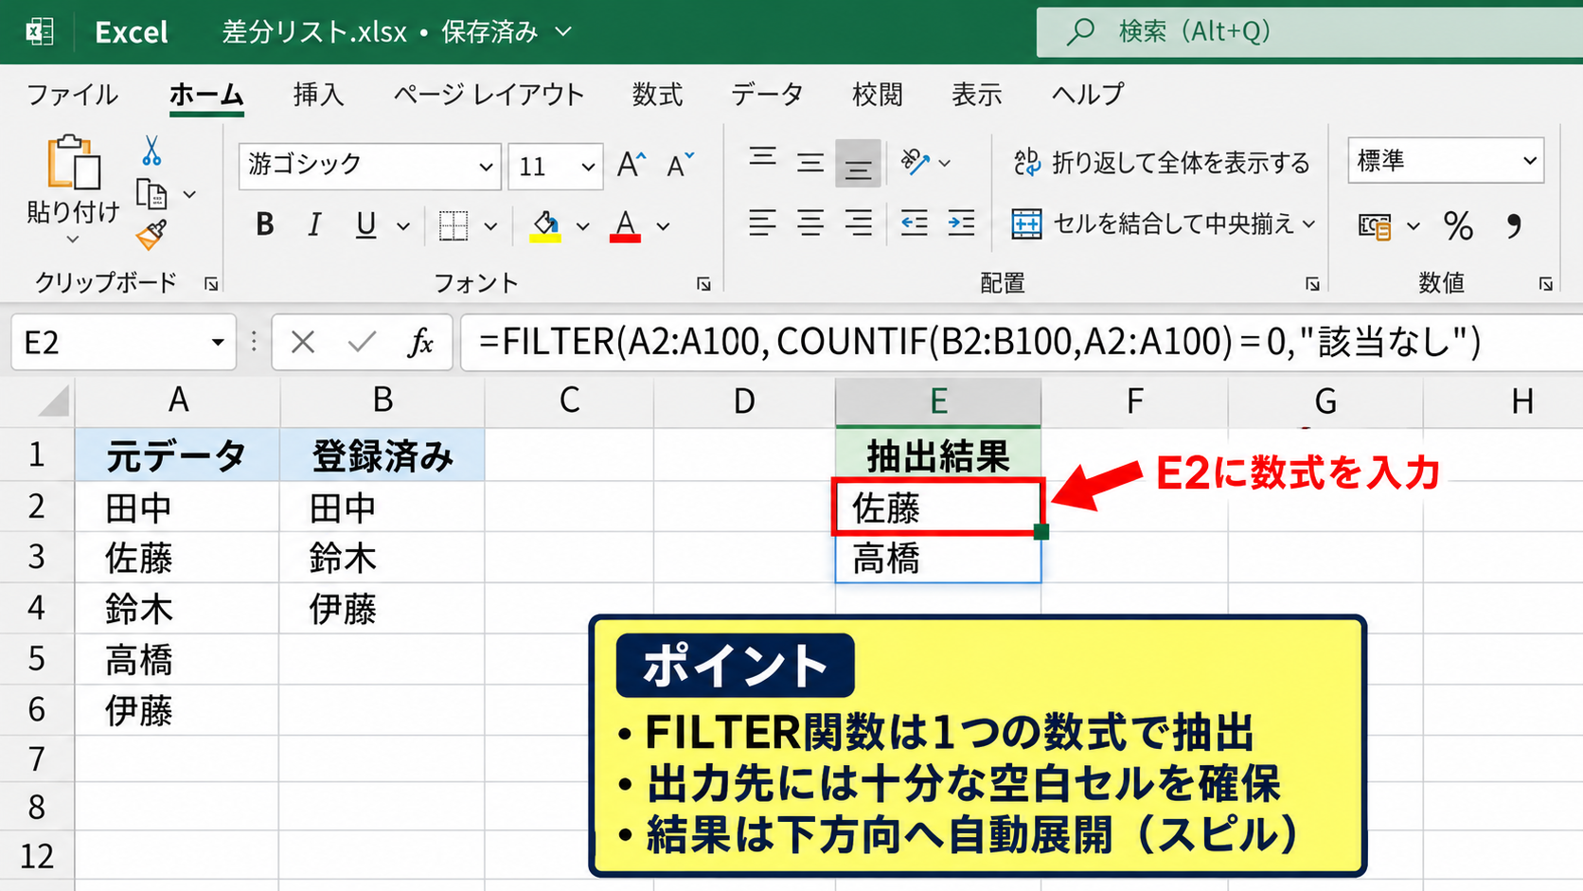Confirm the formula with the checkmark icon

[x=362, y=342]
